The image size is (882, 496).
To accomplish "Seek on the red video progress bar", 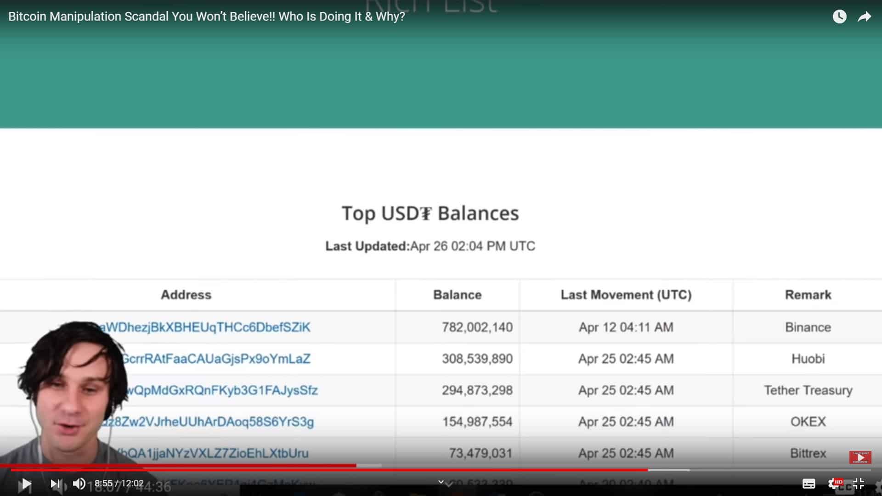I will click(x=441, y=470).
